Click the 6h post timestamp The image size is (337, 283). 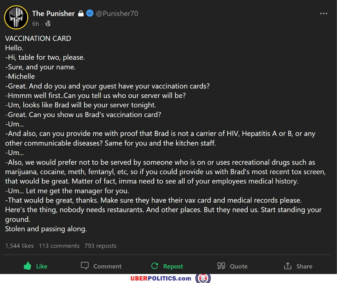(x=35, y=24)
